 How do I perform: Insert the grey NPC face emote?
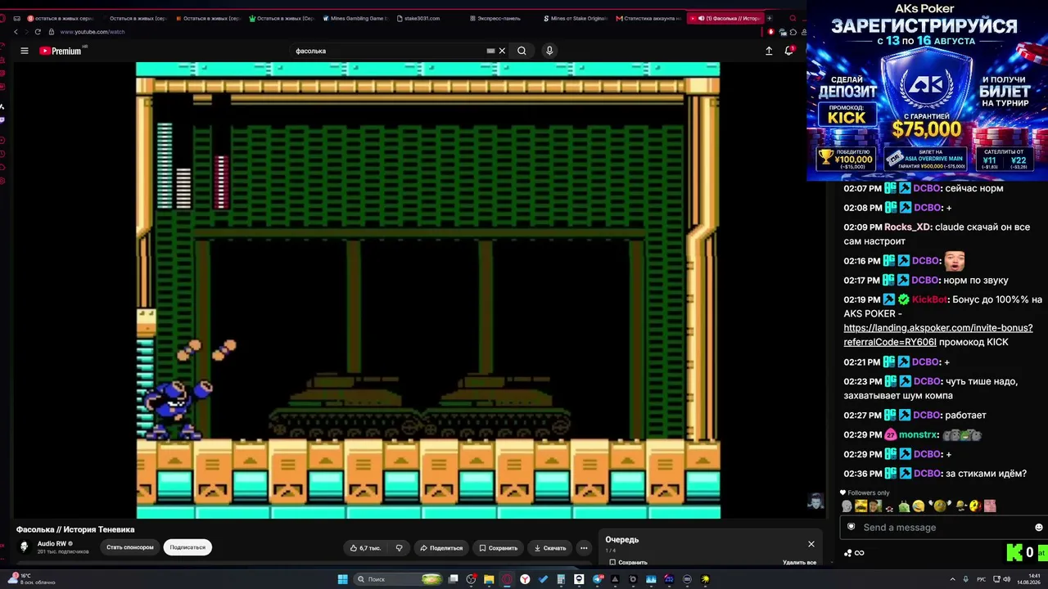click(847, 506)
